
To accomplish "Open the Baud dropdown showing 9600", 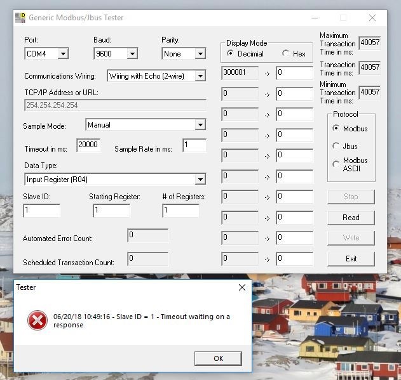I will (x=132, y=54).
